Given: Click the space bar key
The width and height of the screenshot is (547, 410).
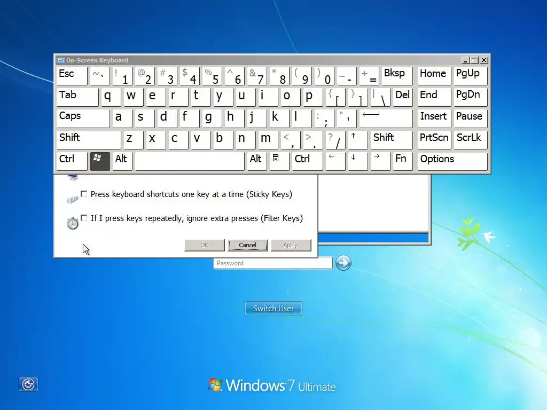Looking at the screenshot, I should coord(190,161).
